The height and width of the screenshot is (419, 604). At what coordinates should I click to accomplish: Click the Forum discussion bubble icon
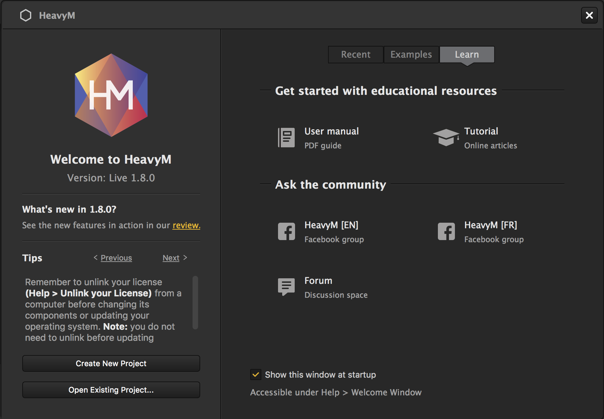(x=286, y=287)
